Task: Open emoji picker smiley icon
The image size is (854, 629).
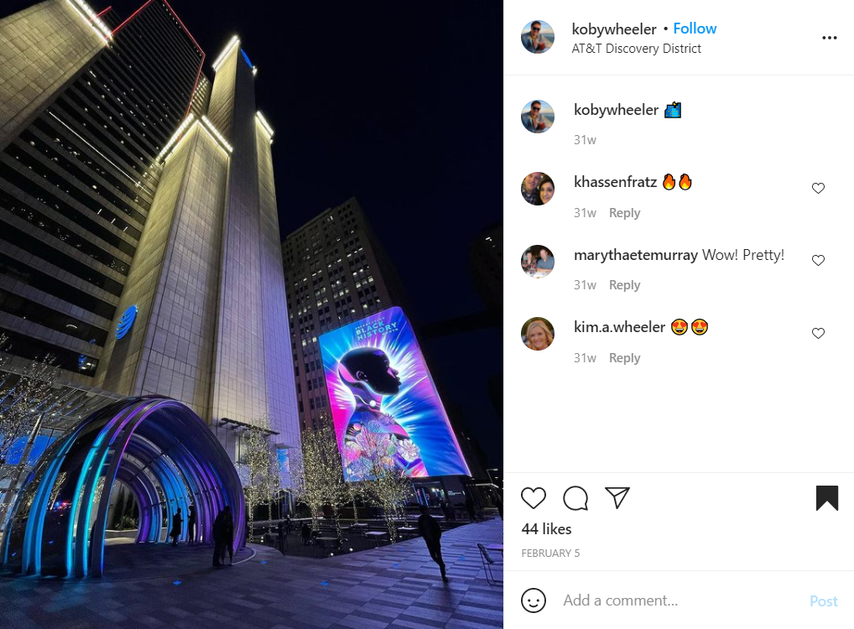Action: (x=534, y=600)
